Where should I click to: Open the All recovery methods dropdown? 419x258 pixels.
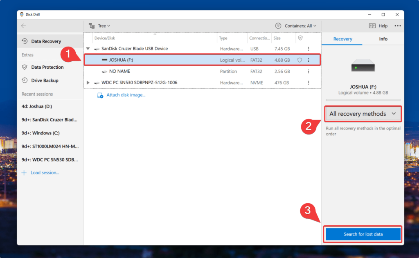[x=363, y=114]
